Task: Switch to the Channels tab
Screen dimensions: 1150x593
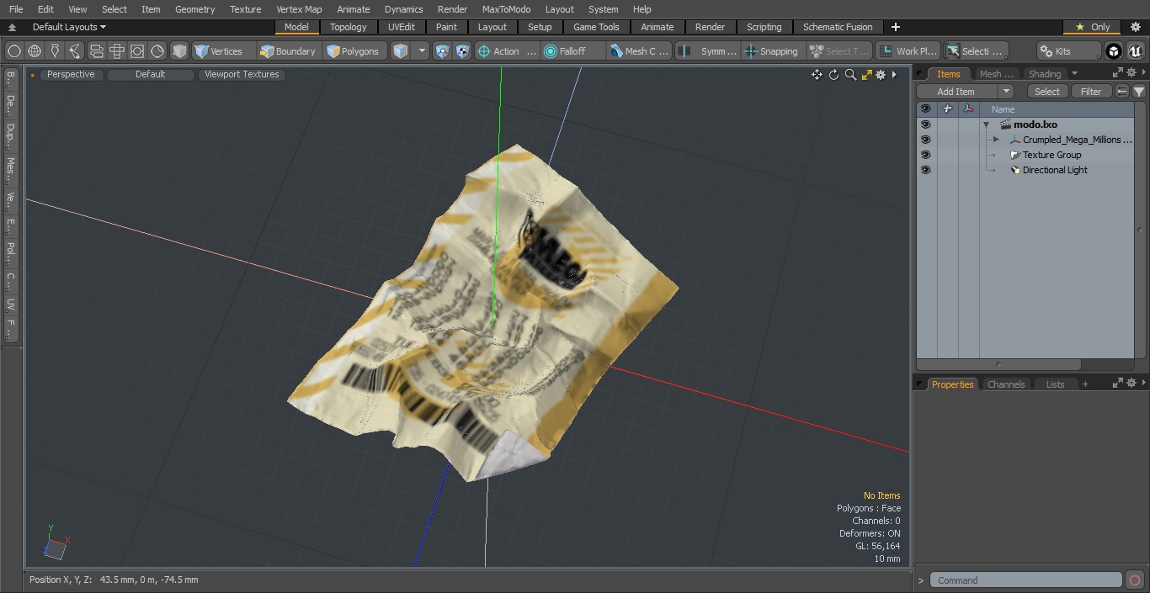Action: (1006, 384)
